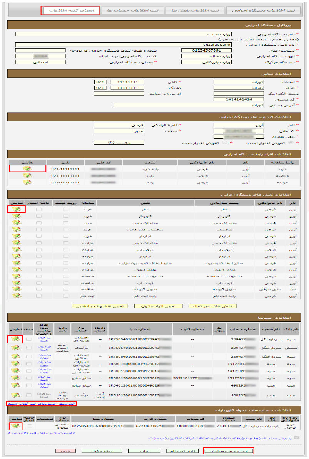Screen dimensions: 309x459
Task: Open the display icon for مسئول ثبت مناقصه role
Action: click(x=17, y=276)
